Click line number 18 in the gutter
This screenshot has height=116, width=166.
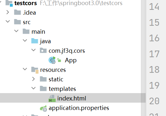coord(154,70)
